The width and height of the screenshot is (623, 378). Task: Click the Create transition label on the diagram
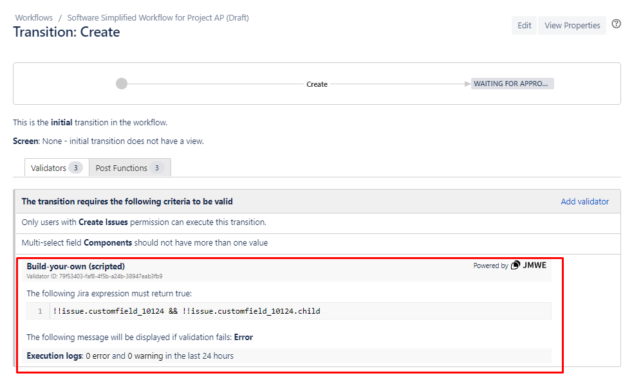tap(317, 84)
